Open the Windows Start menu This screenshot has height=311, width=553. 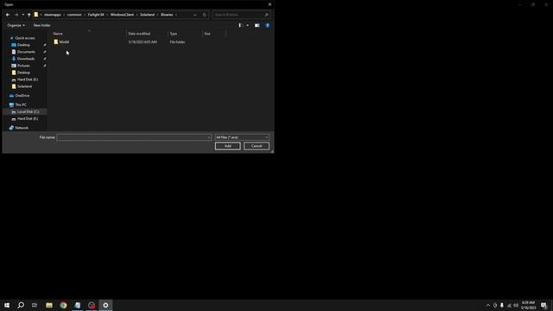coord(7,305)
